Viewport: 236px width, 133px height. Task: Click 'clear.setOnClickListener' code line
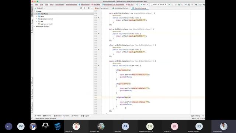point(132,45)
